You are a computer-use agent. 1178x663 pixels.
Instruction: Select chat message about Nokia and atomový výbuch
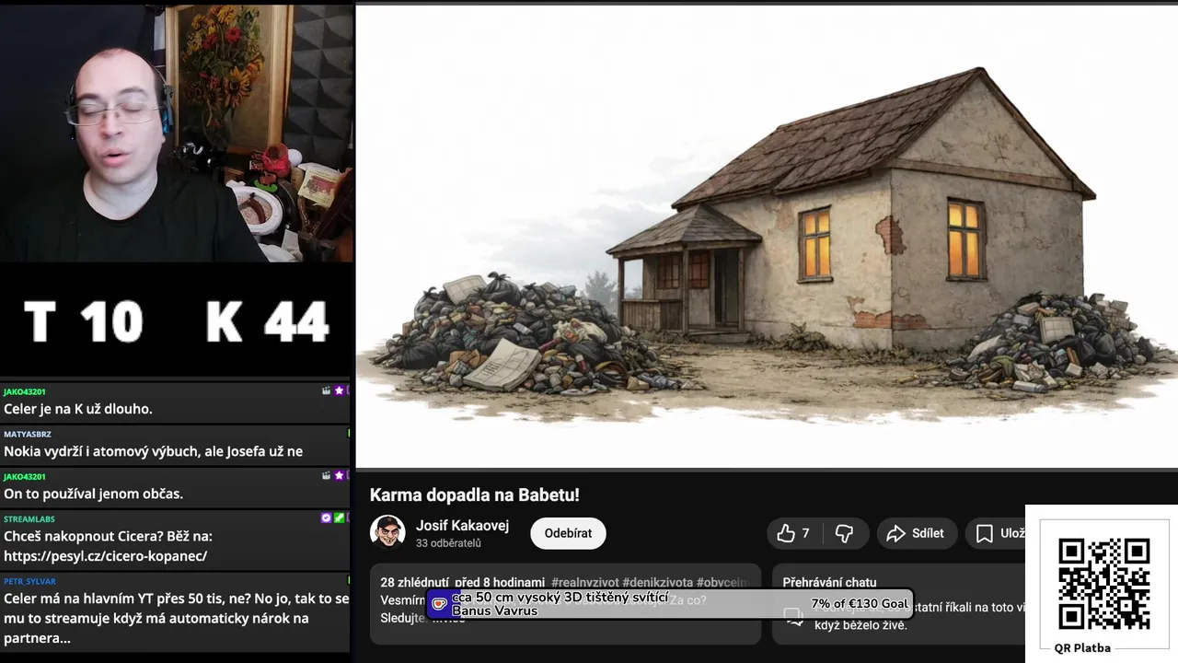(x=153, y=451)
